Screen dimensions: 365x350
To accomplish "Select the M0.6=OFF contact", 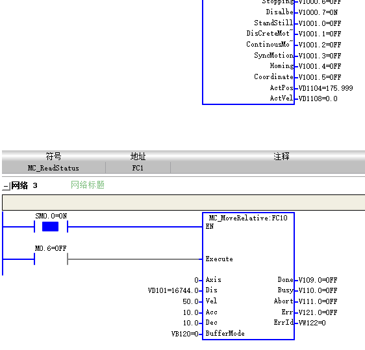I will pyautogui.click(x=51, y=259).
